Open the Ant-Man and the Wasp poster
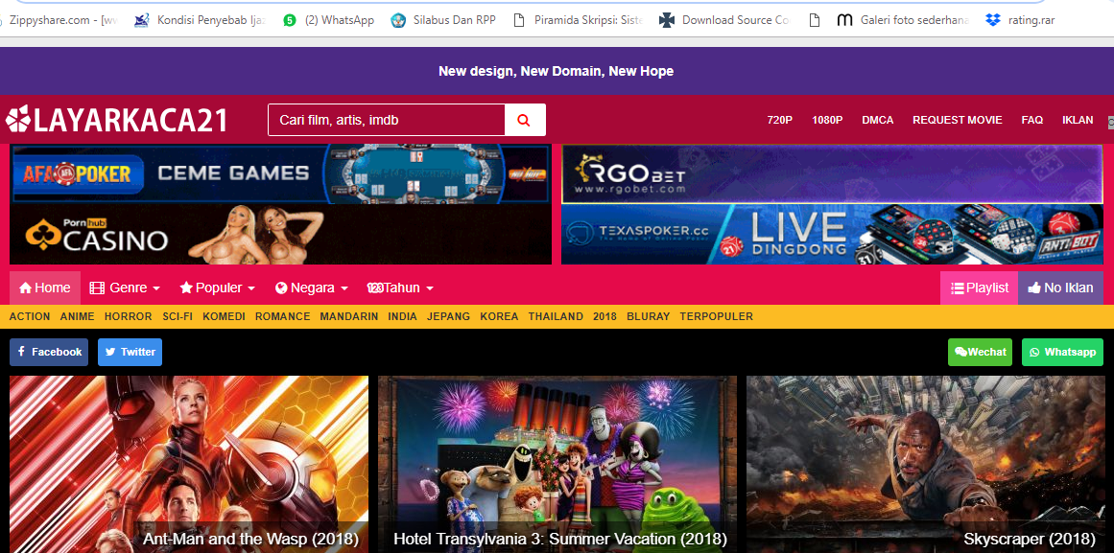 pos(189,464)
